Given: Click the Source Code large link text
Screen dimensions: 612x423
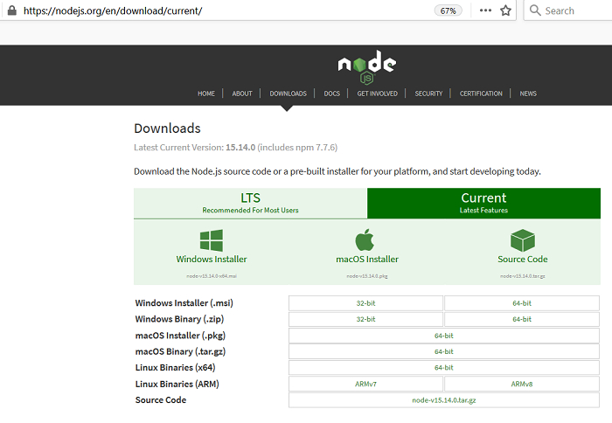Looking at the screenshot, I should pos(522,259).
